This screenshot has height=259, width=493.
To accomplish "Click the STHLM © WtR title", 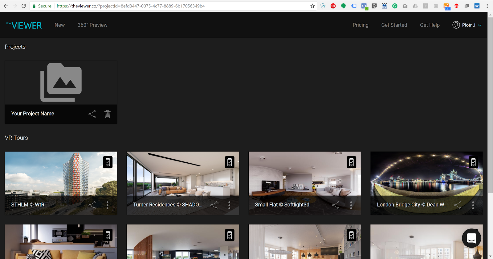I will point(28,205).
